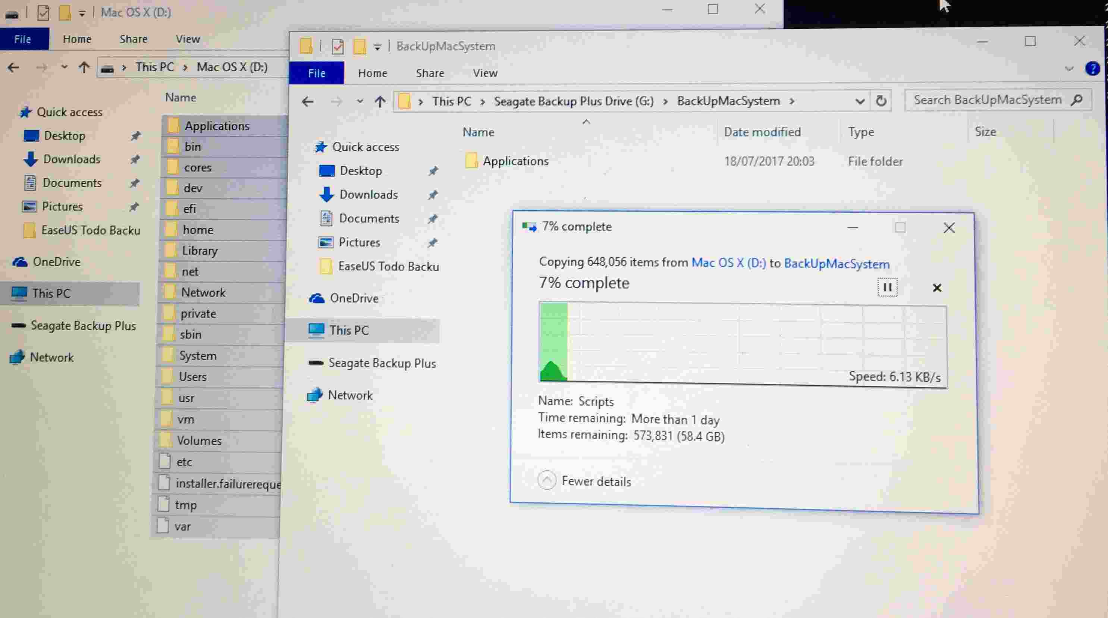Open Quick access in Mac OS X sidebar
Viewport: 1108px width, 618px height.
point(69,112)
